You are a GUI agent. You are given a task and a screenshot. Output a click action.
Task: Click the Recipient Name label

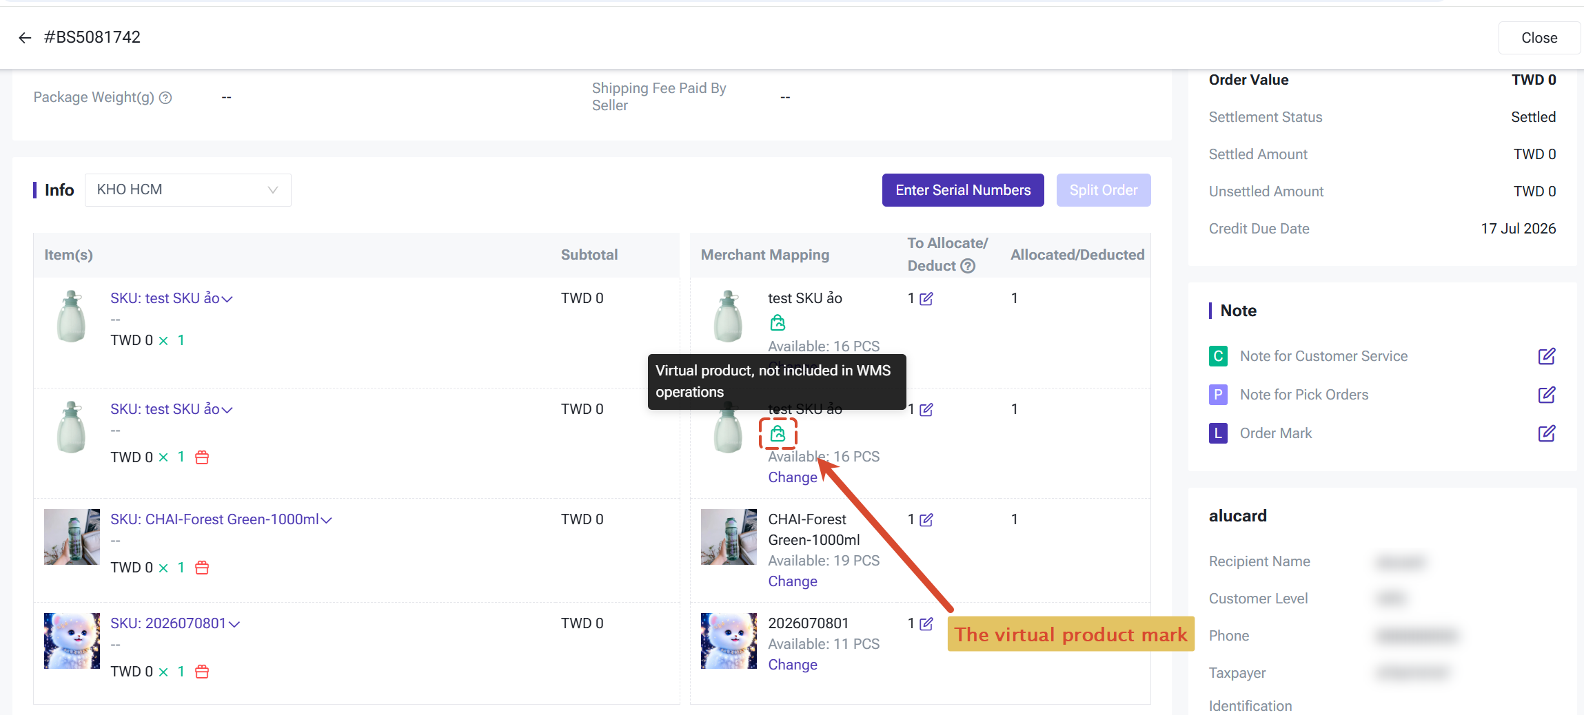1259,561
